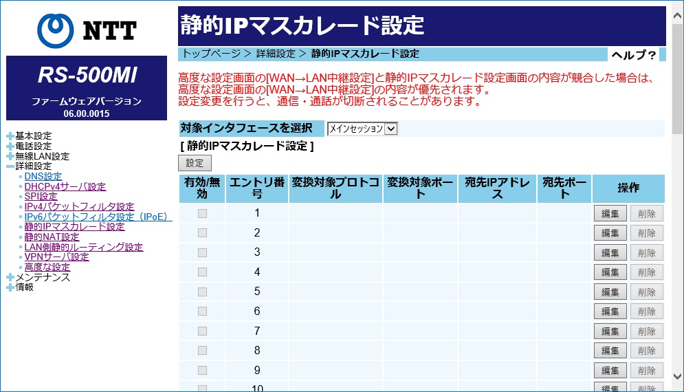Click 編集 for entry 9
Screen dimensions: 684x392
(610, 371)
